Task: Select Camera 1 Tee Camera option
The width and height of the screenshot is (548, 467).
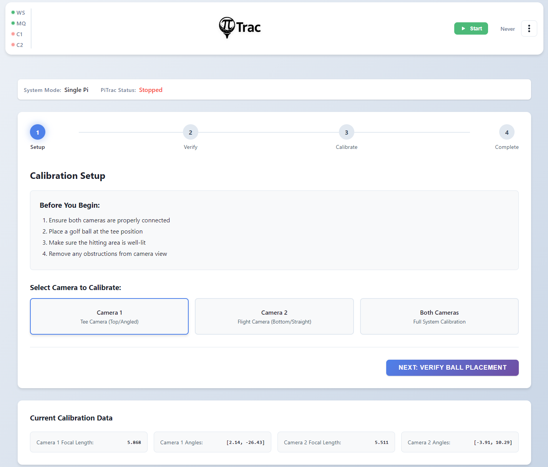Action: (109, 317)
